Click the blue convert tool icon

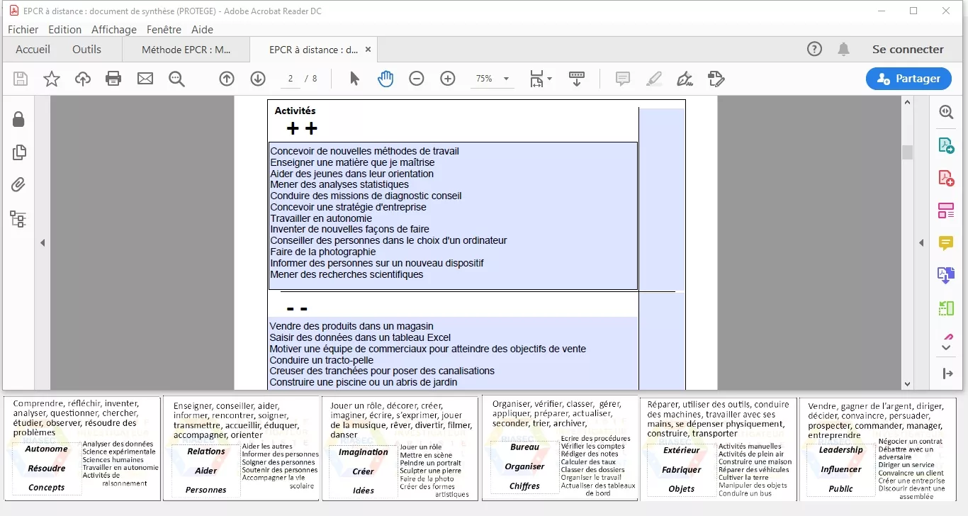click(x=946, y=276)
